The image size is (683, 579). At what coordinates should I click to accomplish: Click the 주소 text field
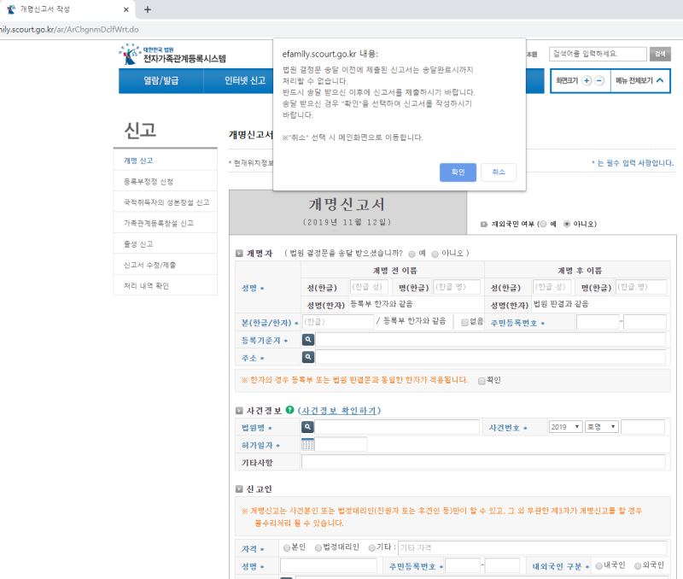[x=490, y=357]
